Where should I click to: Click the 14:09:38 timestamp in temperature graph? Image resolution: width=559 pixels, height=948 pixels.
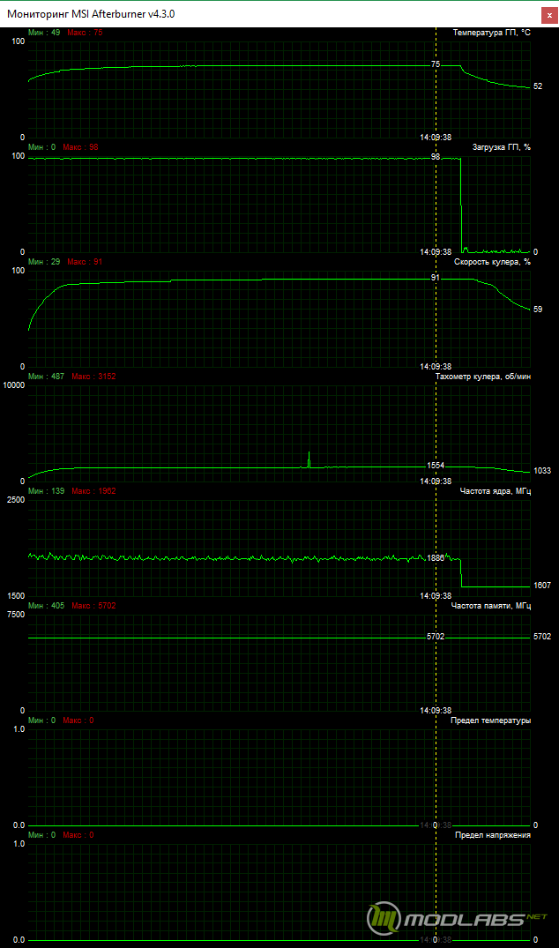click(x=435, y=138)
